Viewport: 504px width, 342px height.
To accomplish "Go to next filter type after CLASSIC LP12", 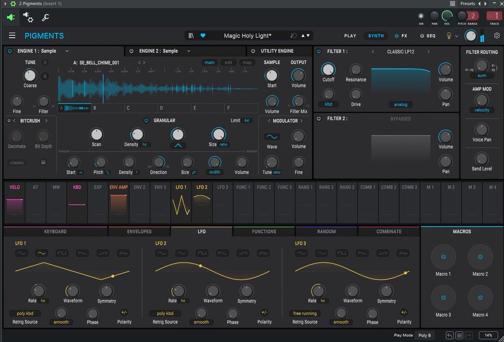I will [428, 52].
